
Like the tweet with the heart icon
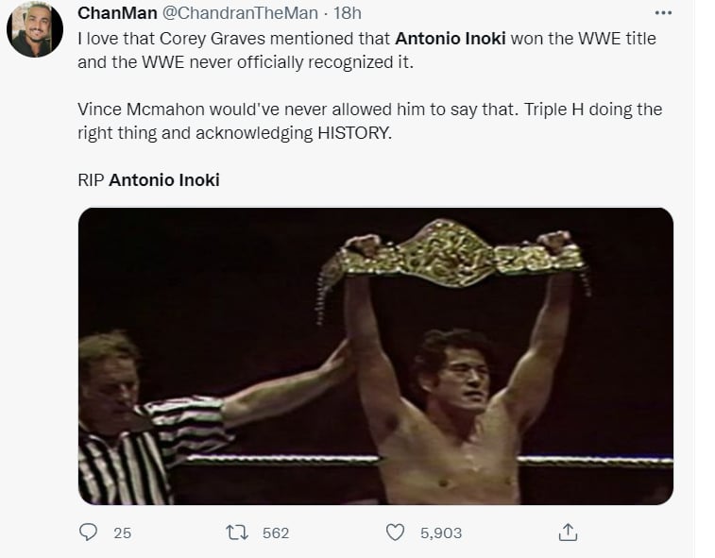tap(395, 533)
